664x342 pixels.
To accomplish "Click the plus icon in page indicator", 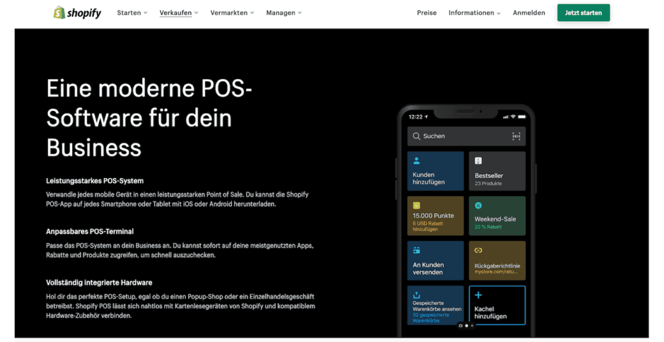I will [472, 326].
